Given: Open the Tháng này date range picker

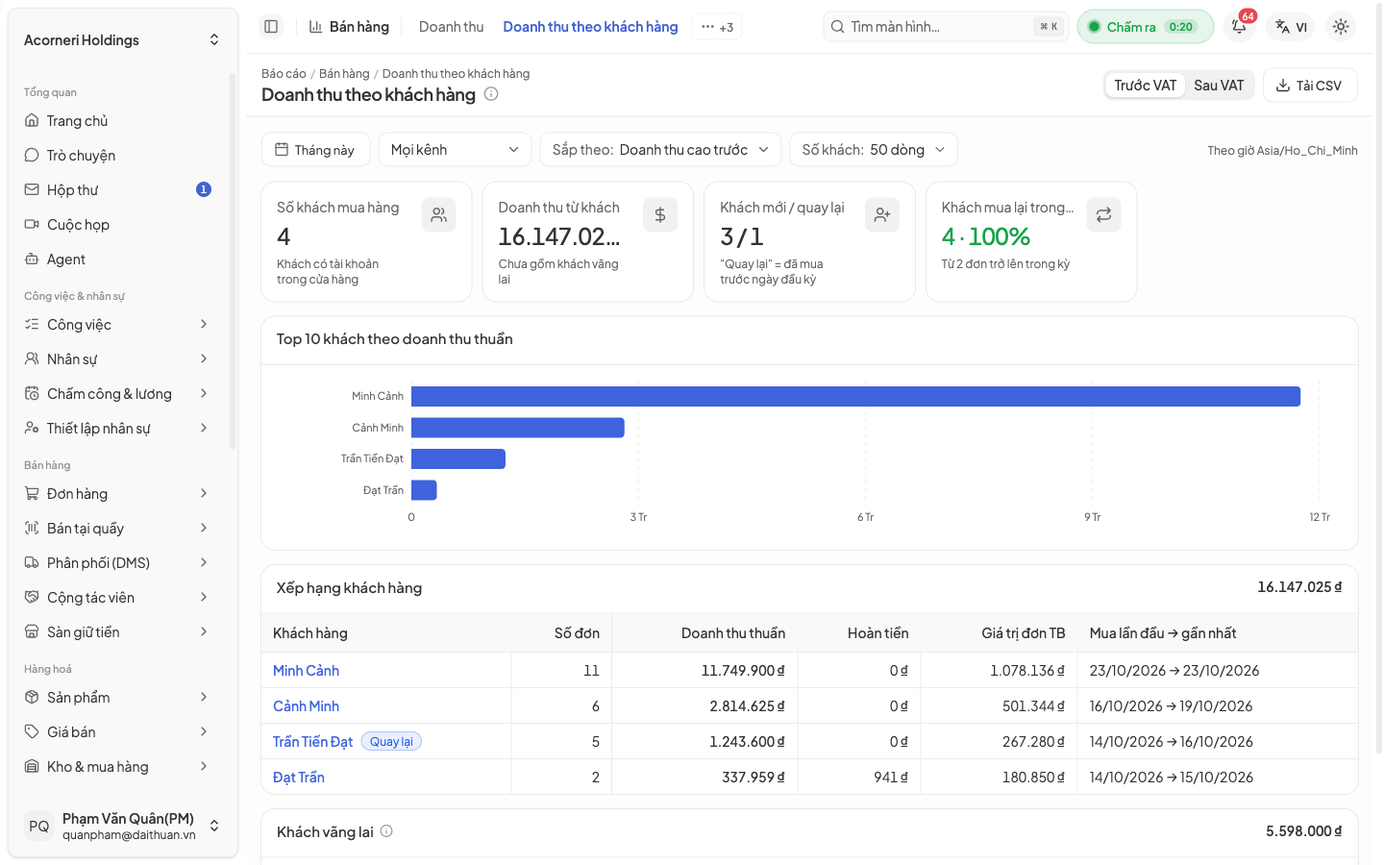Looking at the screenshot, I should (x=315, y=150).
